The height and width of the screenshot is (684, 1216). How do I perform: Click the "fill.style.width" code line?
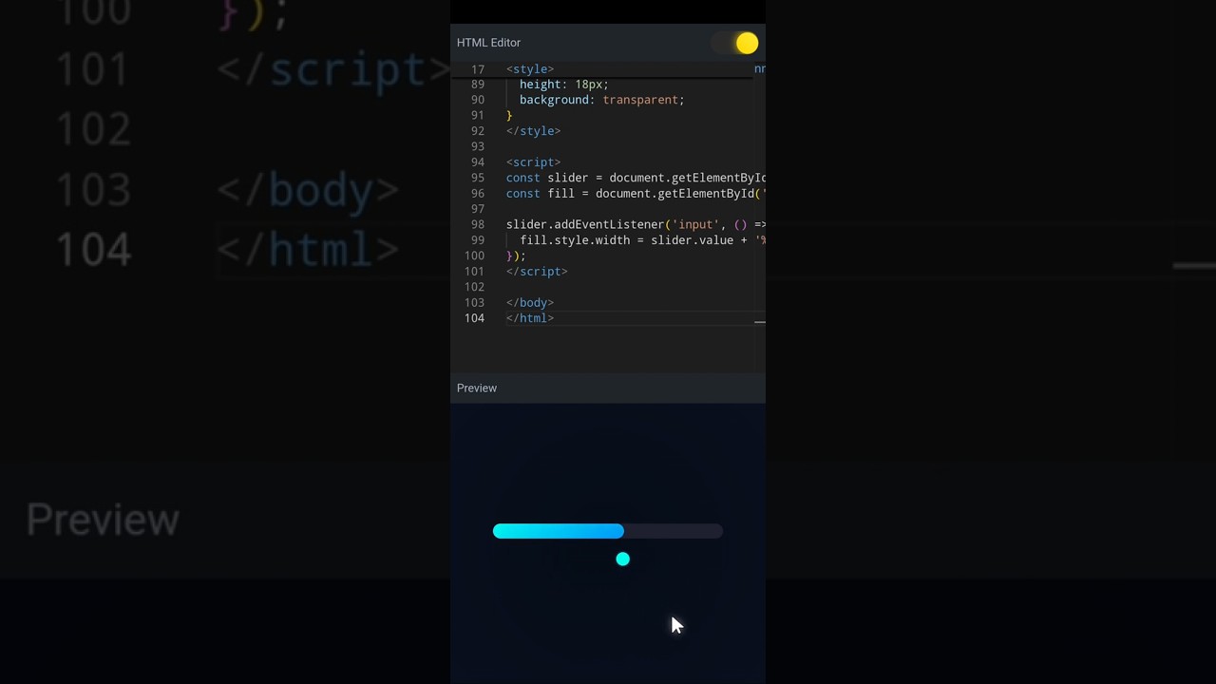click(642, 240)
